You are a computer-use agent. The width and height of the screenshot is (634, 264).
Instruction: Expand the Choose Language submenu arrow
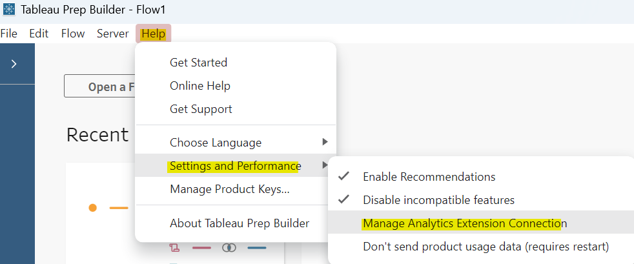325,142
